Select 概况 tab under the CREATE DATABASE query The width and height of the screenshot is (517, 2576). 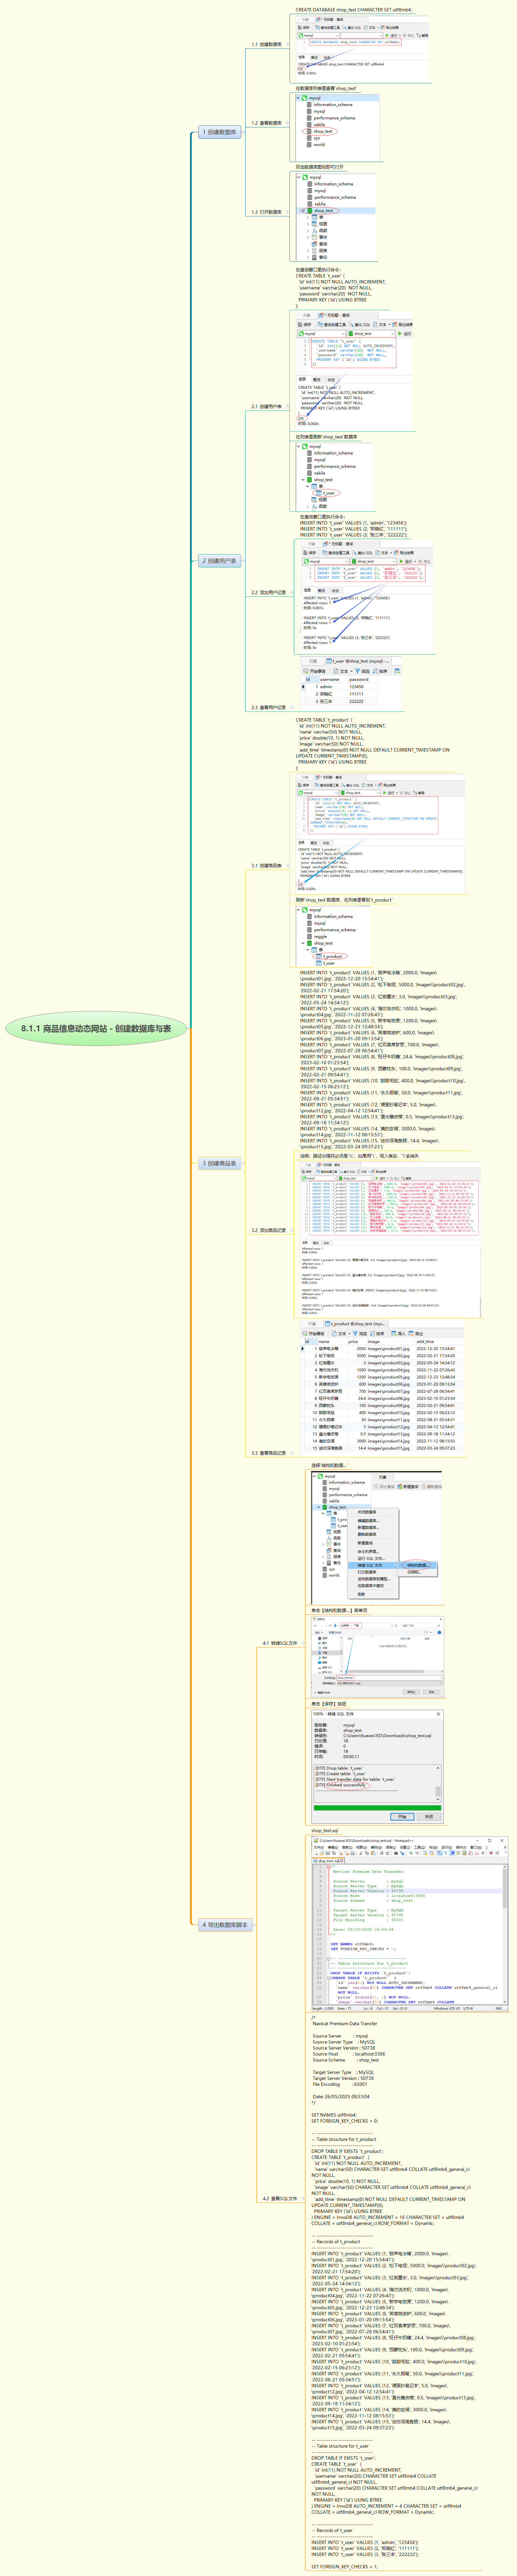click(314, 58)
